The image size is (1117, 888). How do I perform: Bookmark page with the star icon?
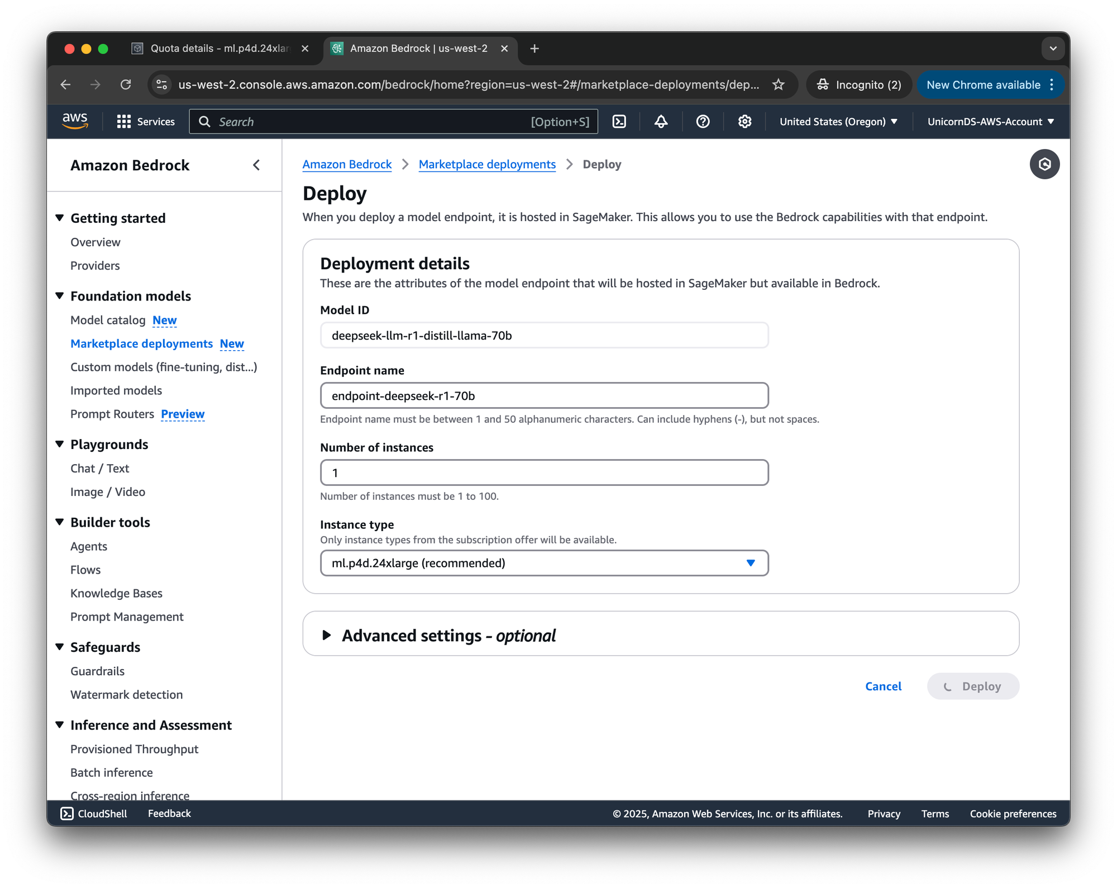tap(778, 85)
